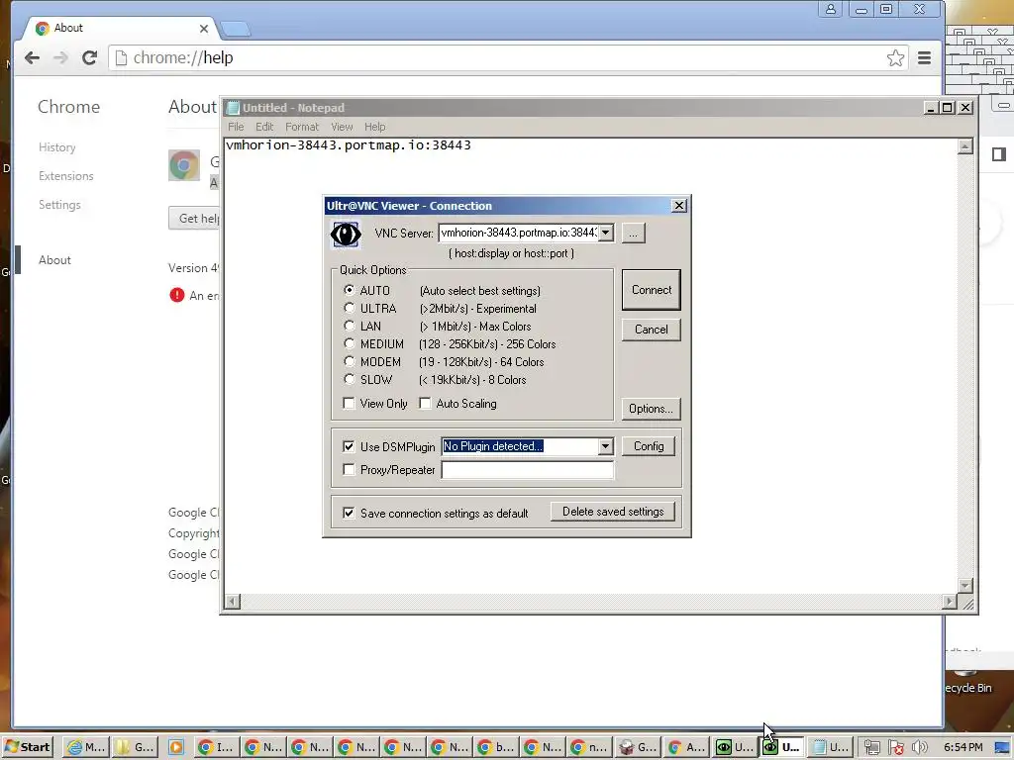1014x760 pixels.
Task: Select the MEDIUM quick option
Action: pos(350,343)
